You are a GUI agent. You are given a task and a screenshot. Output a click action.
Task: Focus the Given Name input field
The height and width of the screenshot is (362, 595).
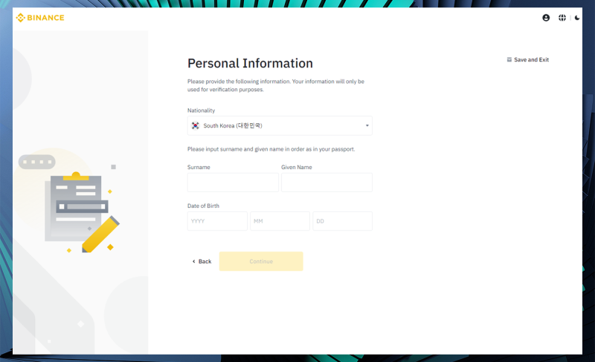327,182
